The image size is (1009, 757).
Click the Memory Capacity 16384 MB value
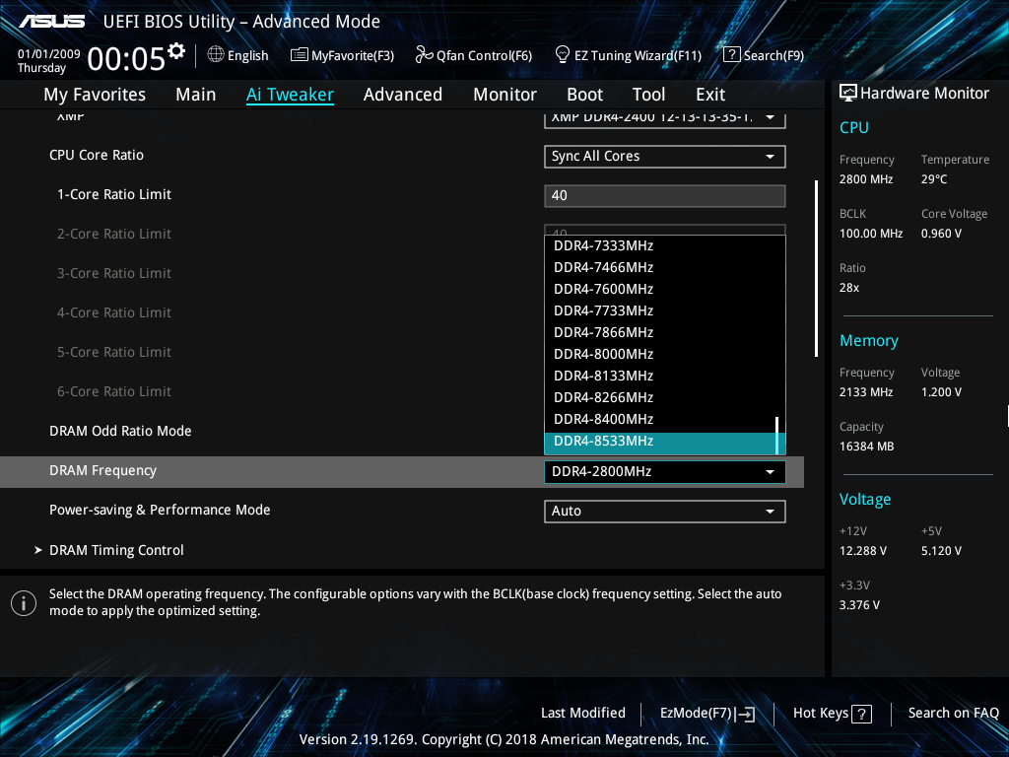pyautogui.click(x=866, y=447)
